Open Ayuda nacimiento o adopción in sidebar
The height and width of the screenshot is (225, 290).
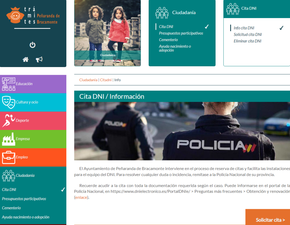click(x=25, y=217)
